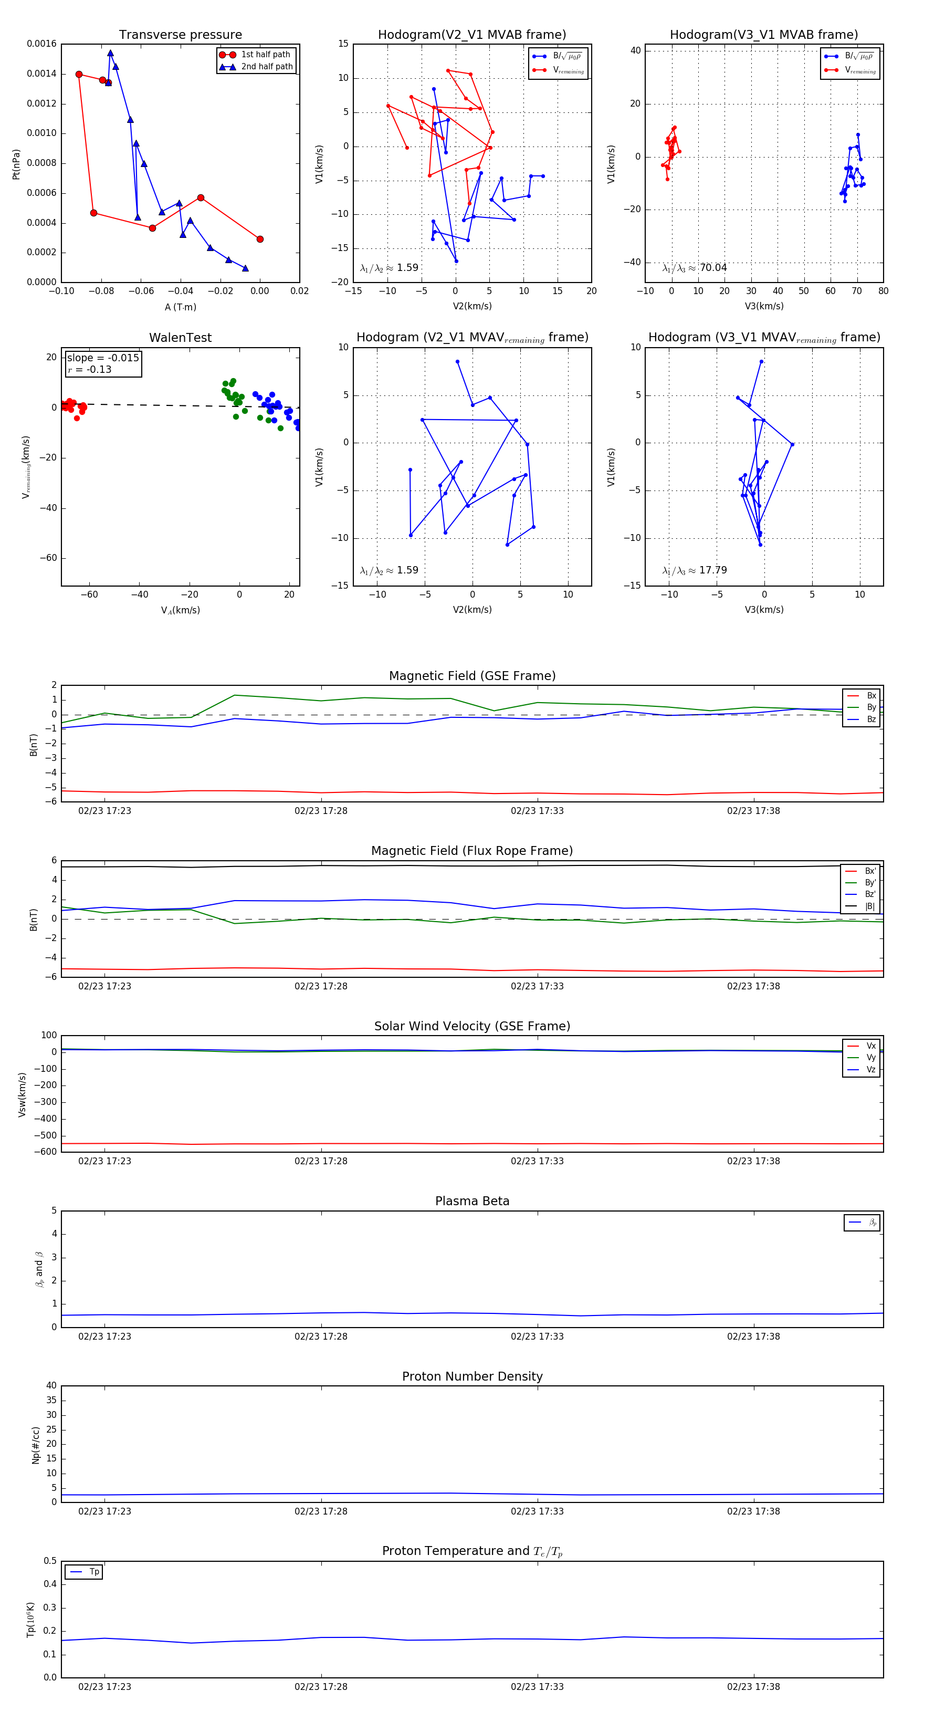Image resolution: width=945 pixels, height=1733 pixels.
Task: Click the '02/23 17:23' tick under GSE magnetic field
Action: (104, 811)
